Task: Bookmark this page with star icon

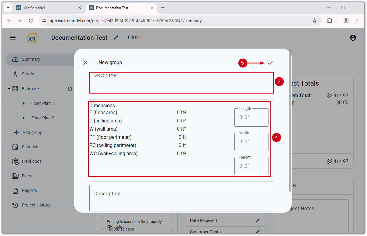Action: [314, 21]
